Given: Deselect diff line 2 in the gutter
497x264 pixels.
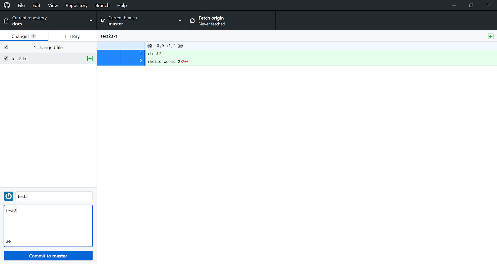Looking at the screenshot, I should (133, 61).
